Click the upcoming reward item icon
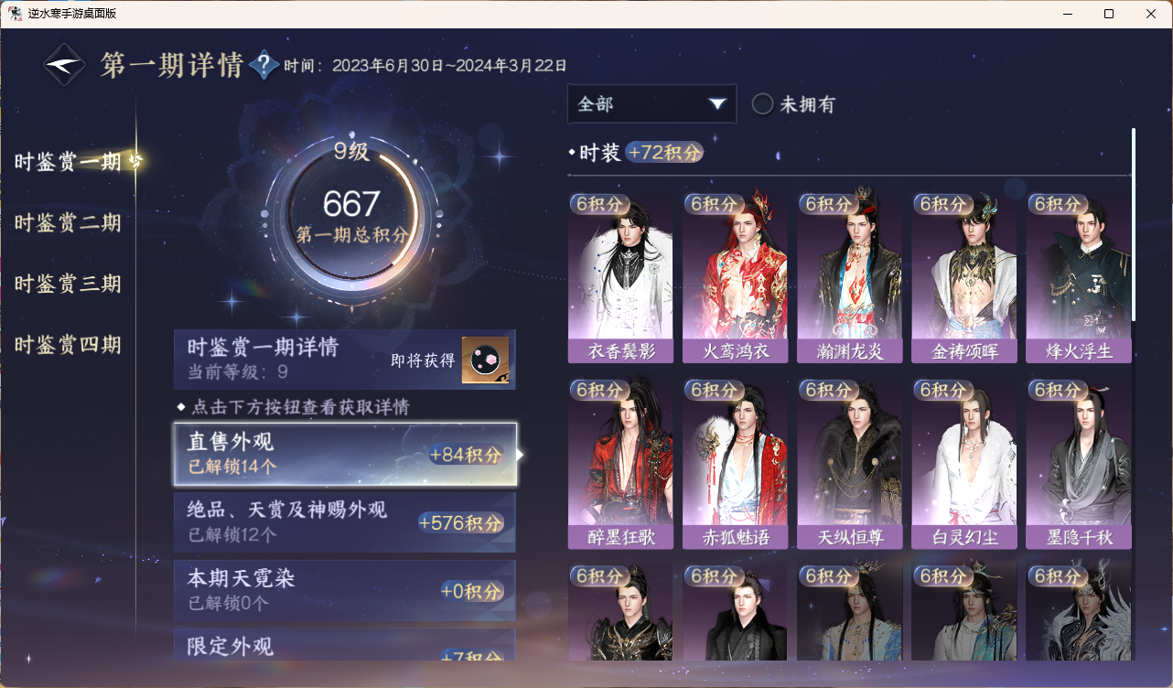The height and width of the screenshot is (688, 1173). (485, 360)
